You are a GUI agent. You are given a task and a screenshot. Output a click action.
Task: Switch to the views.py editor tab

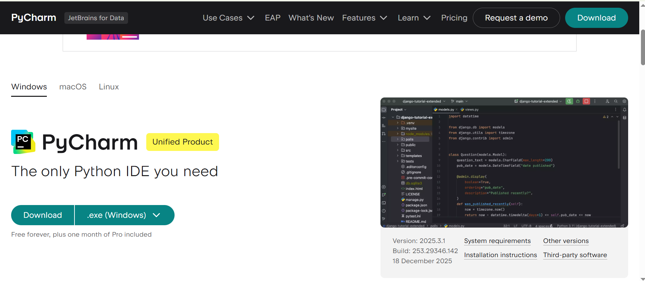click(x=469, y=110)
